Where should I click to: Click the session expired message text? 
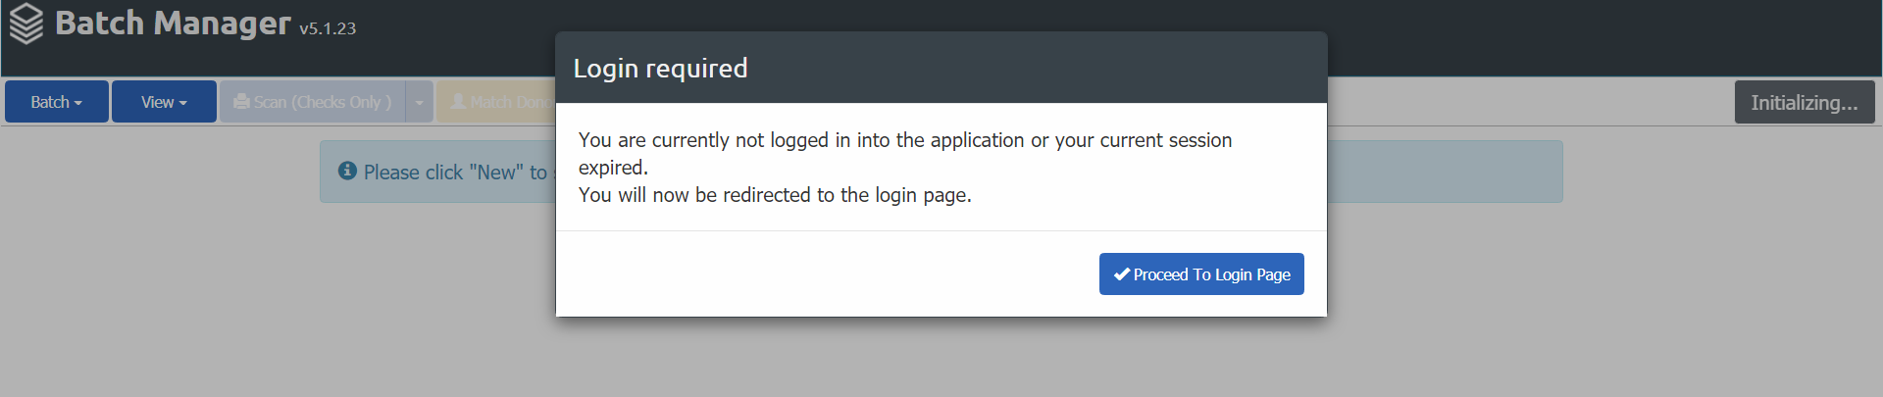(905, 154)
